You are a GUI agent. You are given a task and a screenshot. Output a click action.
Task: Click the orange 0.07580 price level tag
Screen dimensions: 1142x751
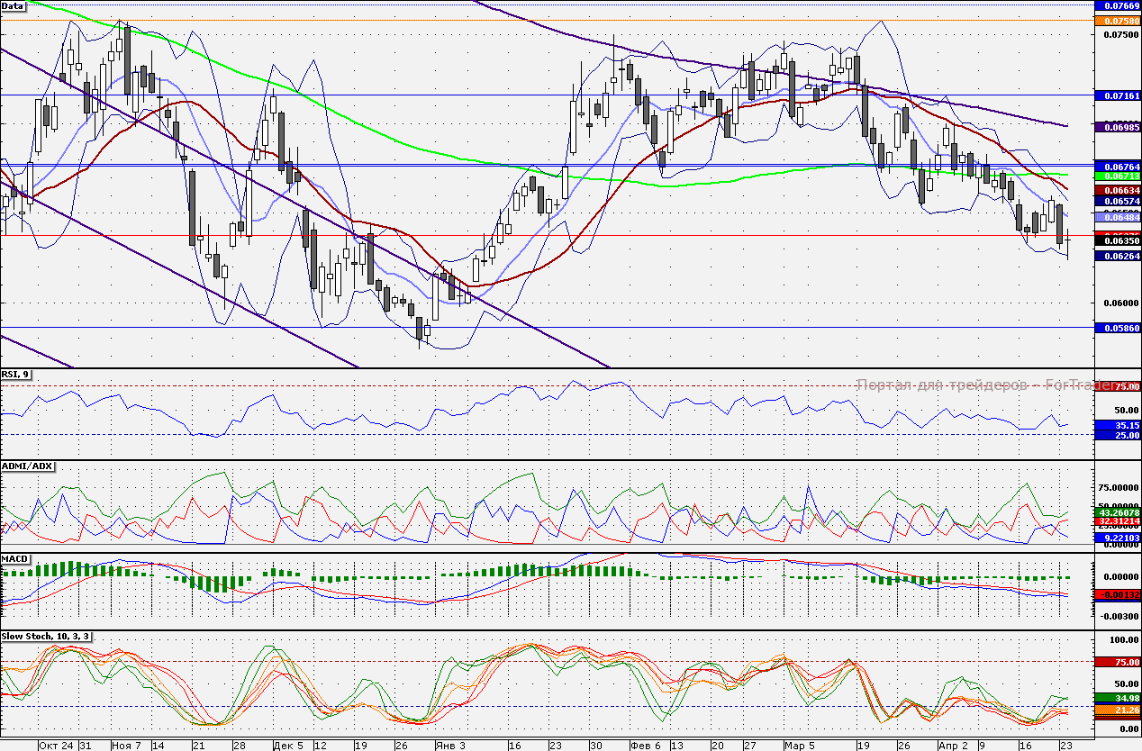pyautogui.click(x=1117, y=20)
